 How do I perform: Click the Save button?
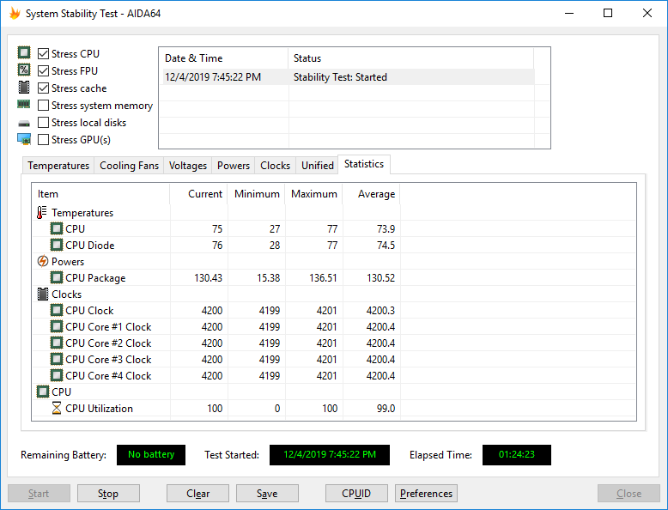pos(267,494)
